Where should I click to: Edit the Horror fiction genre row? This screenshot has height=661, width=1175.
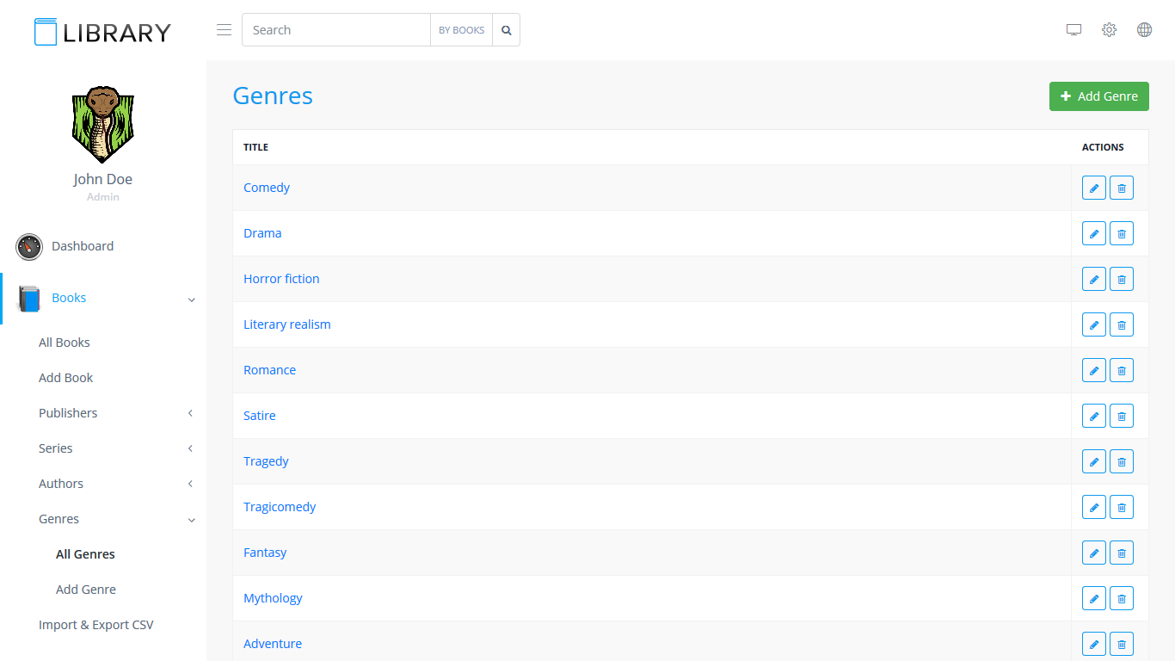pyautogui.click(x=1093, y=279)
